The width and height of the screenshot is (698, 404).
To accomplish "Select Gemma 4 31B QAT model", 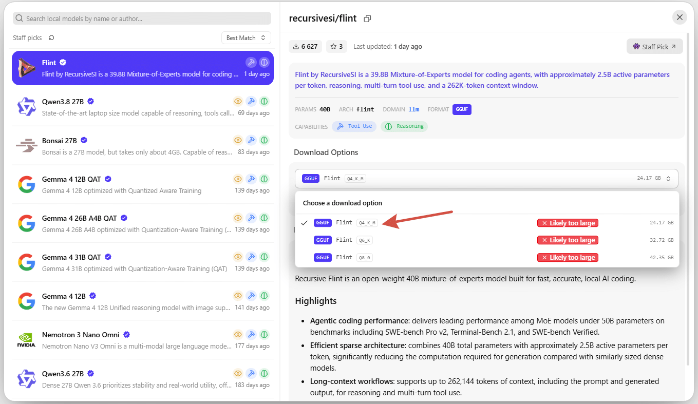I will coord(143,262).
